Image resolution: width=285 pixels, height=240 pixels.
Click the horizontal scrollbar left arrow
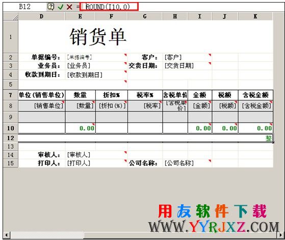7,235
